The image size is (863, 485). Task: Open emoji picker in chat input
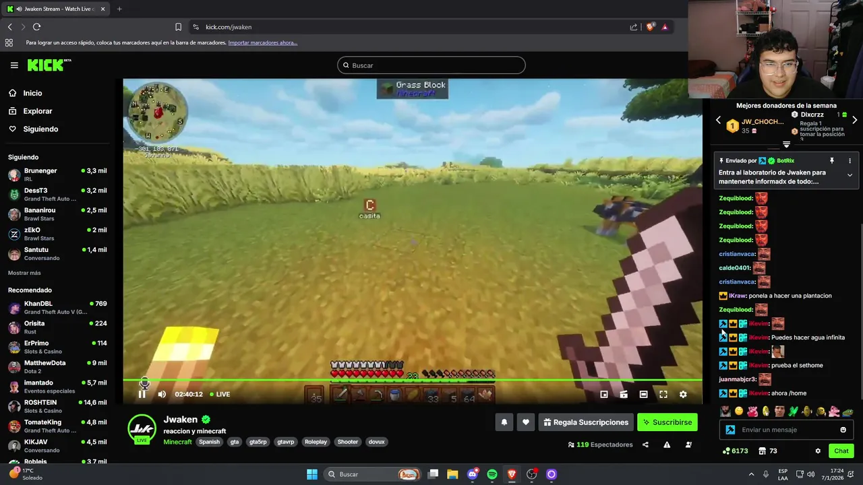click(843, 430)
